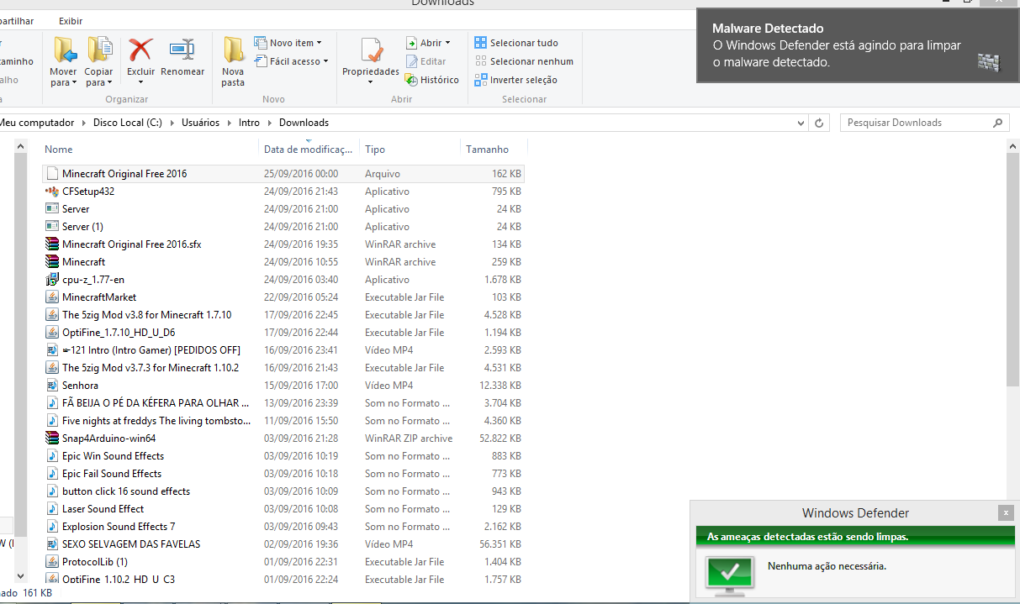1020x604 pixels.
Task: Click the Editar ribbon item
Action: click(425, 61)
